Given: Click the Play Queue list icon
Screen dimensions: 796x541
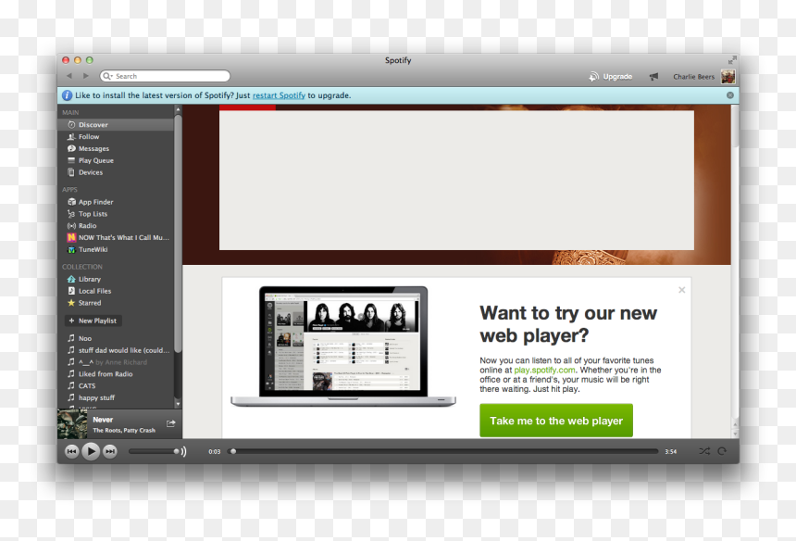Looking at the screenshot, I should [x=71, y=160].
